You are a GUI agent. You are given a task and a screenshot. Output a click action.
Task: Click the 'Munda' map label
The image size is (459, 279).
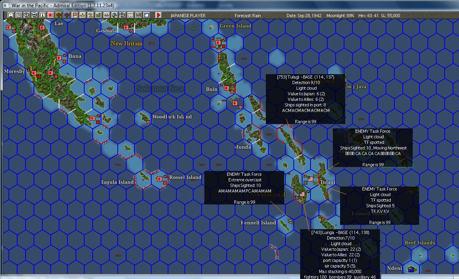(x=242, y=147)
